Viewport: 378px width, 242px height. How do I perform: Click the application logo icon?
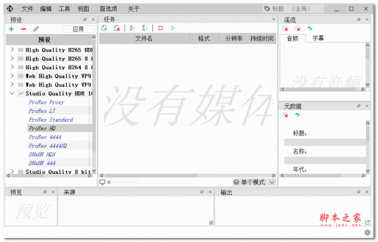point(10,9)
